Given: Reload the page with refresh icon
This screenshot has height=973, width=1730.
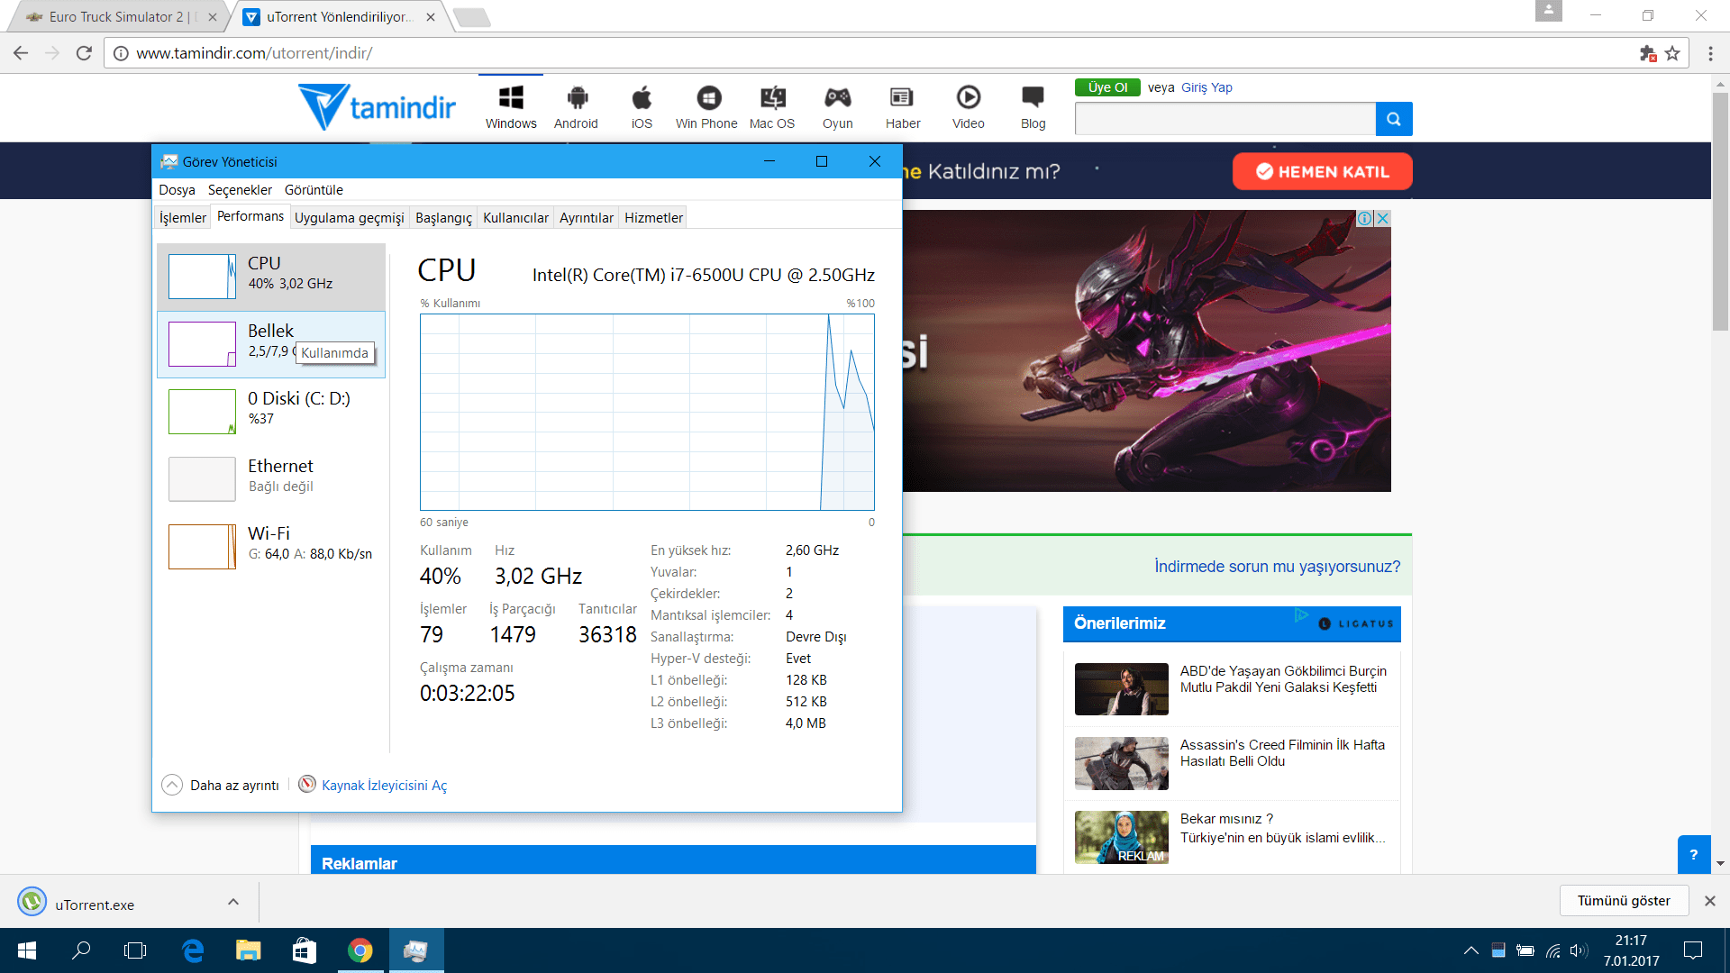Looking at the screenshot, I should click(x=84, y=53).
